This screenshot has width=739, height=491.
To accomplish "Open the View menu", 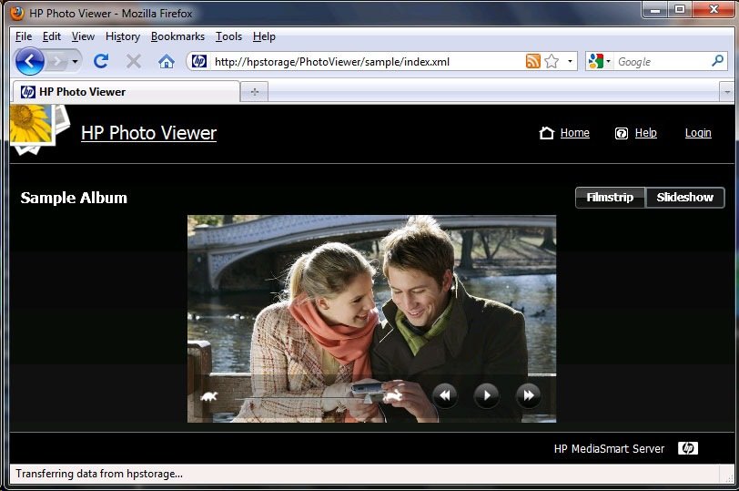I will pyautogui.click(x=83, y=36).
